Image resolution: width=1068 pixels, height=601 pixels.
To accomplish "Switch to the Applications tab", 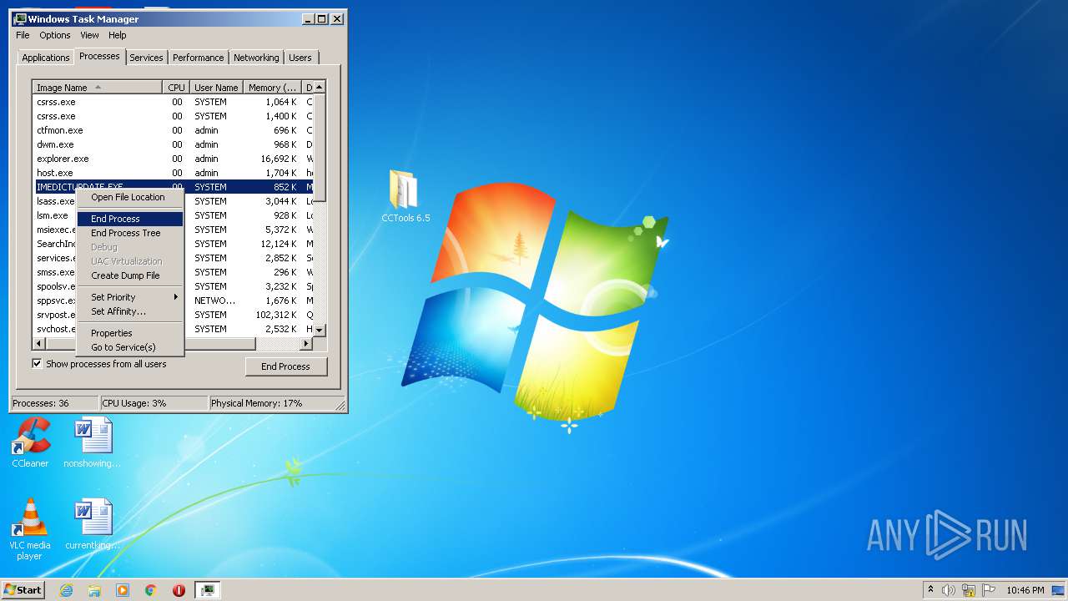I will tap(46, 58).
